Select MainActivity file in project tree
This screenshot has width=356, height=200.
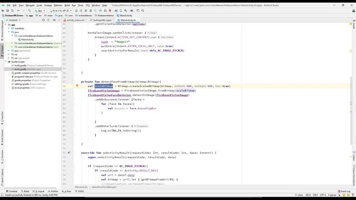[26, 39]
